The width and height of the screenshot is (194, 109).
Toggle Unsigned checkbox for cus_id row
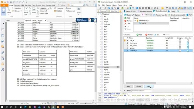(x=180, y=41)
